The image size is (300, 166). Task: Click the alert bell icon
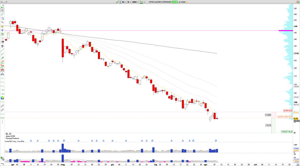click(2, 26)
